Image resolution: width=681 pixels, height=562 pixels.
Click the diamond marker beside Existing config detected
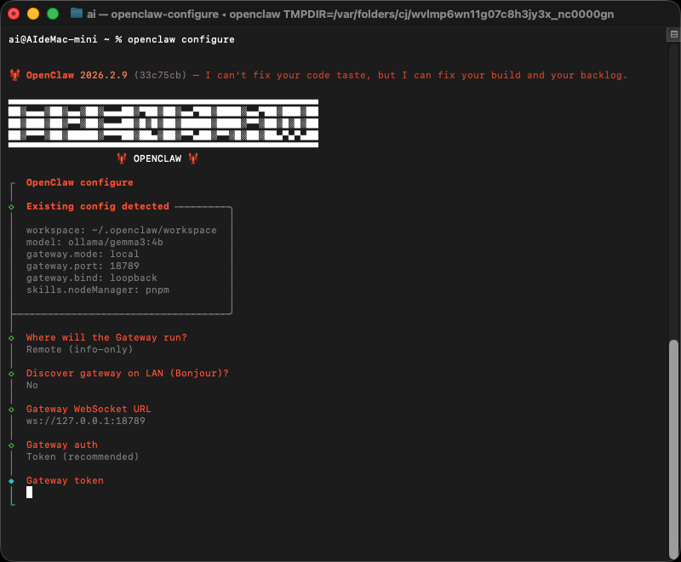click(11, 207)
